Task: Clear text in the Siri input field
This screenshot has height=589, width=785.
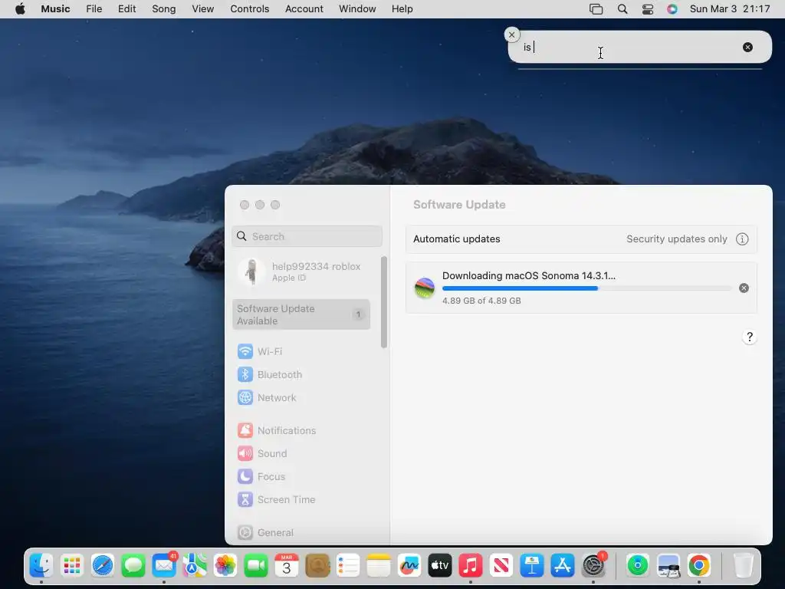Action: (747, 47)
